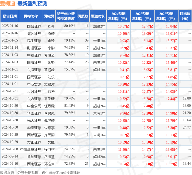Click the 最新盈利预测 heading
The height and width of the screenshot is (175, 192).
tap(32, 3)
